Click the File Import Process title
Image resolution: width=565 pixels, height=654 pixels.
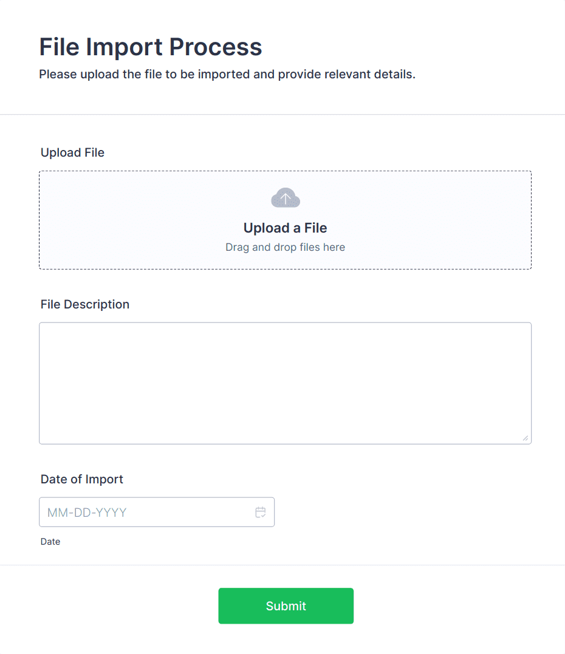[151, 47]
